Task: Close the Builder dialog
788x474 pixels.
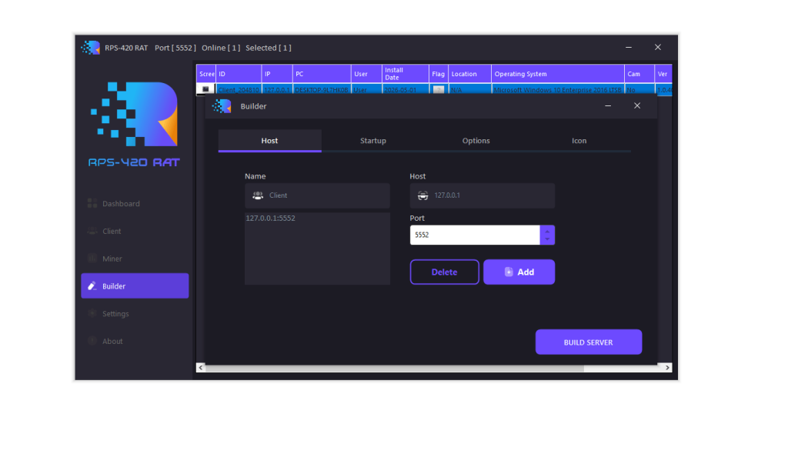Action: 637,105
